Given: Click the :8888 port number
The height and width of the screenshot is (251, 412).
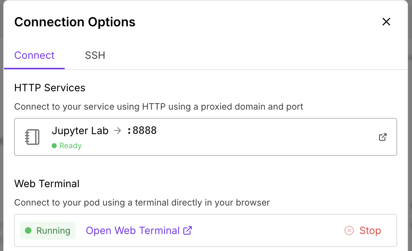Looking at the screenshot, I should point(142,131).
